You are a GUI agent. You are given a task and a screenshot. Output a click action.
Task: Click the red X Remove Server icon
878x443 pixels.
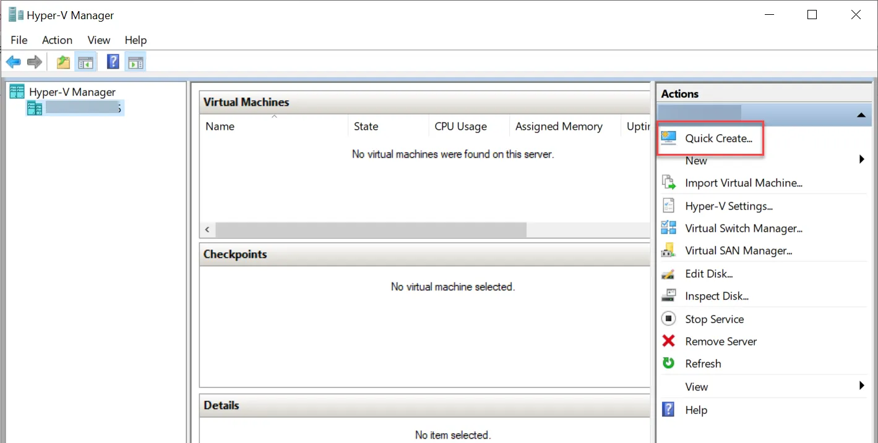coord(669,341)
